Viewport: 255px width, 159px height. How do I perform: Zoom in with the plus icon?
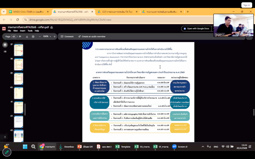[x=55, y=37]
